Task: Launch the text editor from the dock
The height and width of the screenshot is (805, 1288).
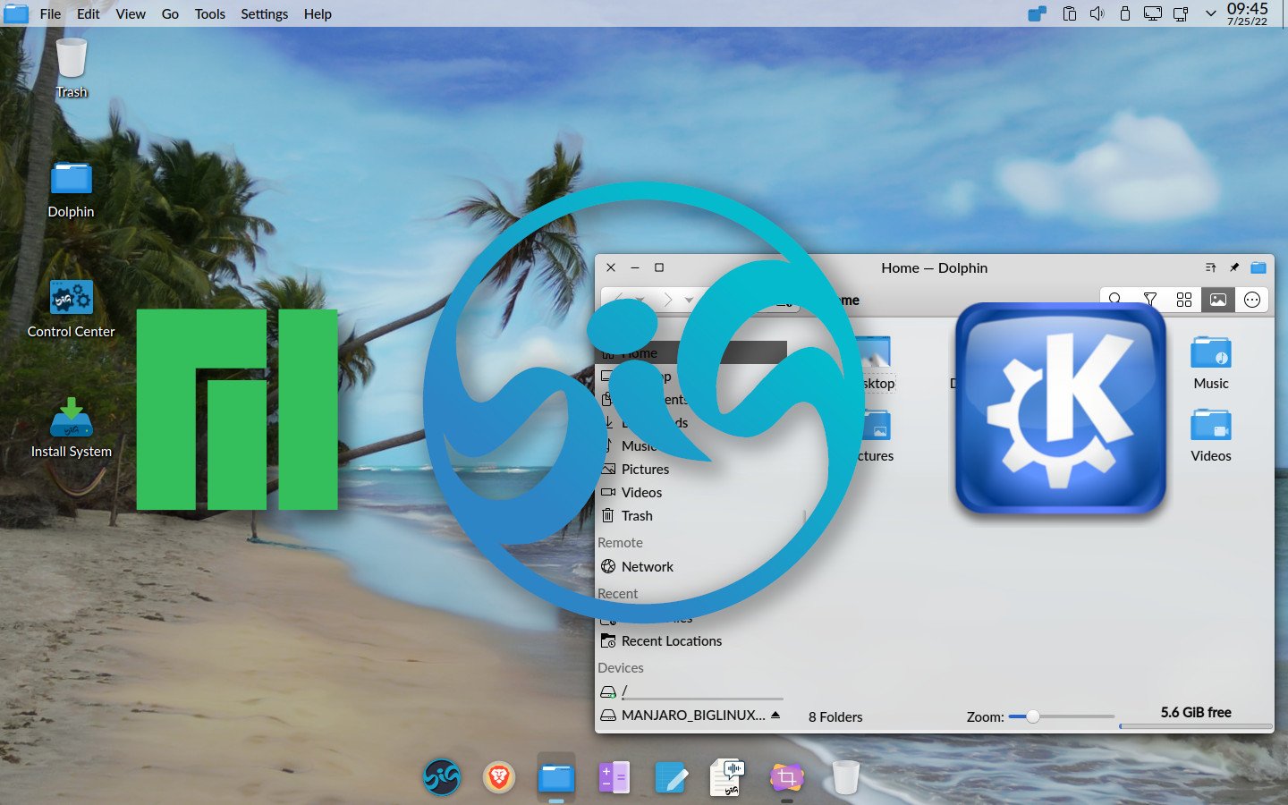Action: (671, 776)
